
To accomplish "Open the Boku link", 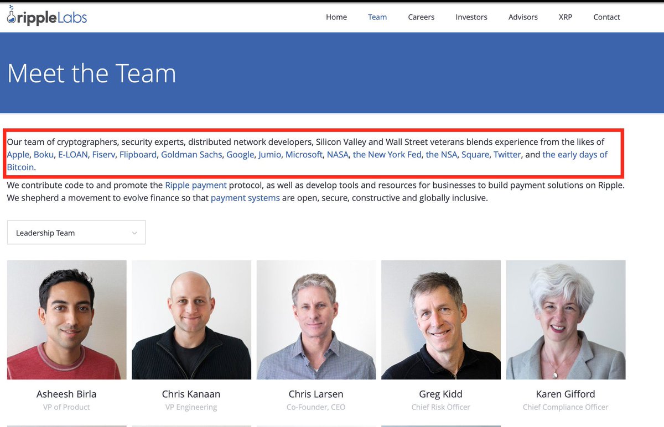I will 44,155.
